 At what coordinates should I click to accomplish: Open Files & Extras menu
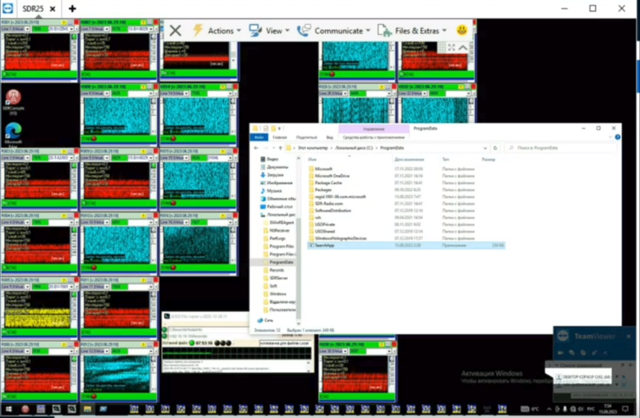[x=414, y=30]
